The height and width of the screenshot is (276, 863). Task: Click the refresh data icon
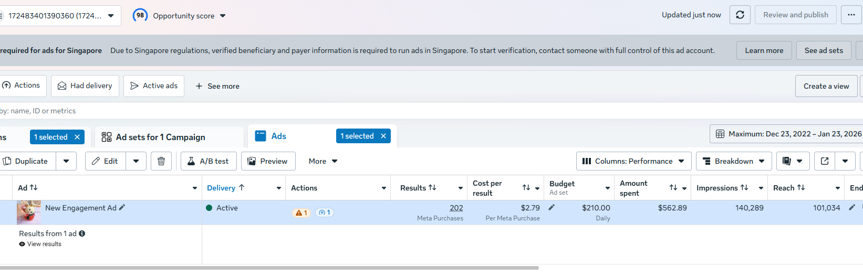pos(740,15)
